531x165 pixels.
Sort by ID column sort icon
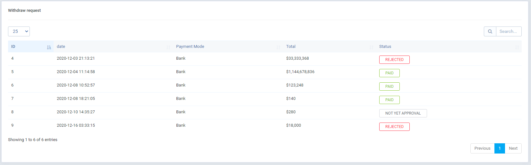coord(49,47)
